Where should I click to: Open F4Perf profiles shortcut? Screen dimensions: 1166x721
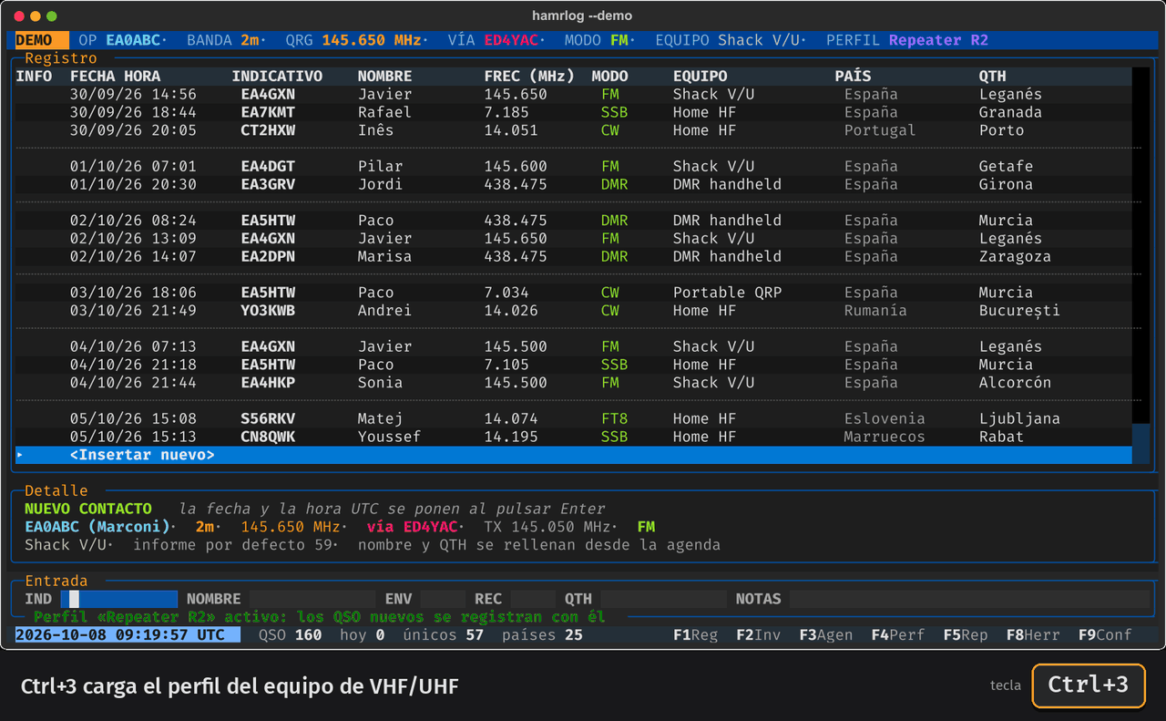coord(898,634)
